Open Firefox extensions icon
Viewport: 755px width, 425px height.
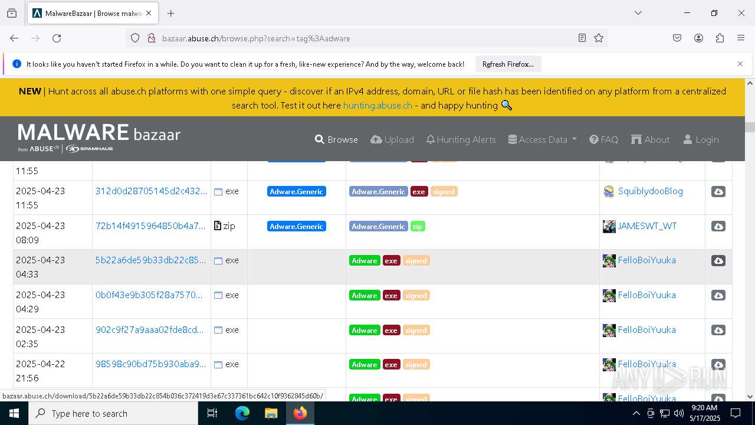click(720, 38)
